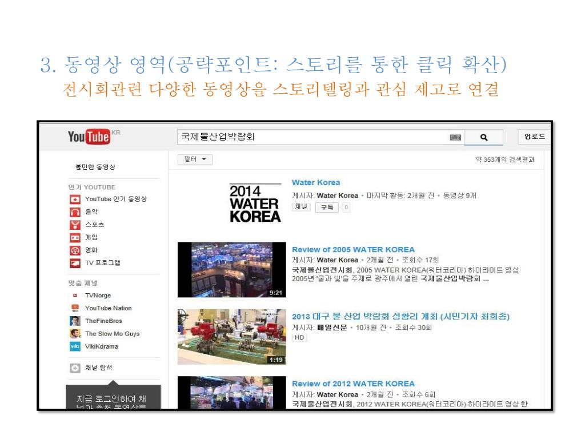The width and height of the screenshot is (585, 439).
Task: Click the 인기 YOUTUBE section header
Action: tap(92, 187)
